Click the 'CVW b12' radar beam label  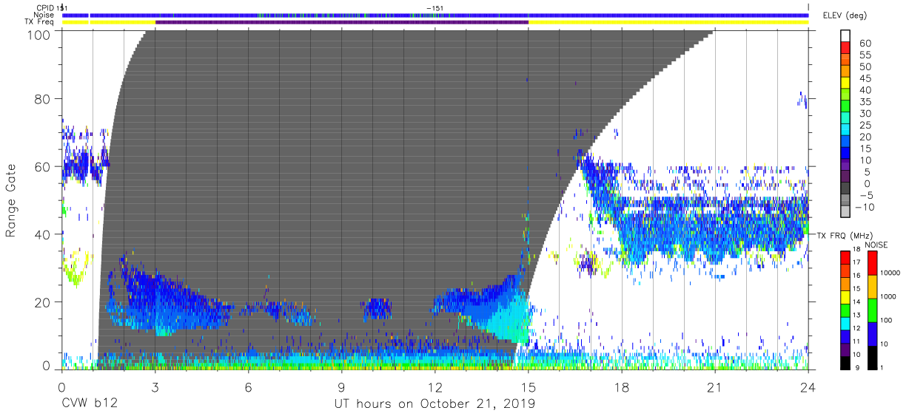(89, 403)
